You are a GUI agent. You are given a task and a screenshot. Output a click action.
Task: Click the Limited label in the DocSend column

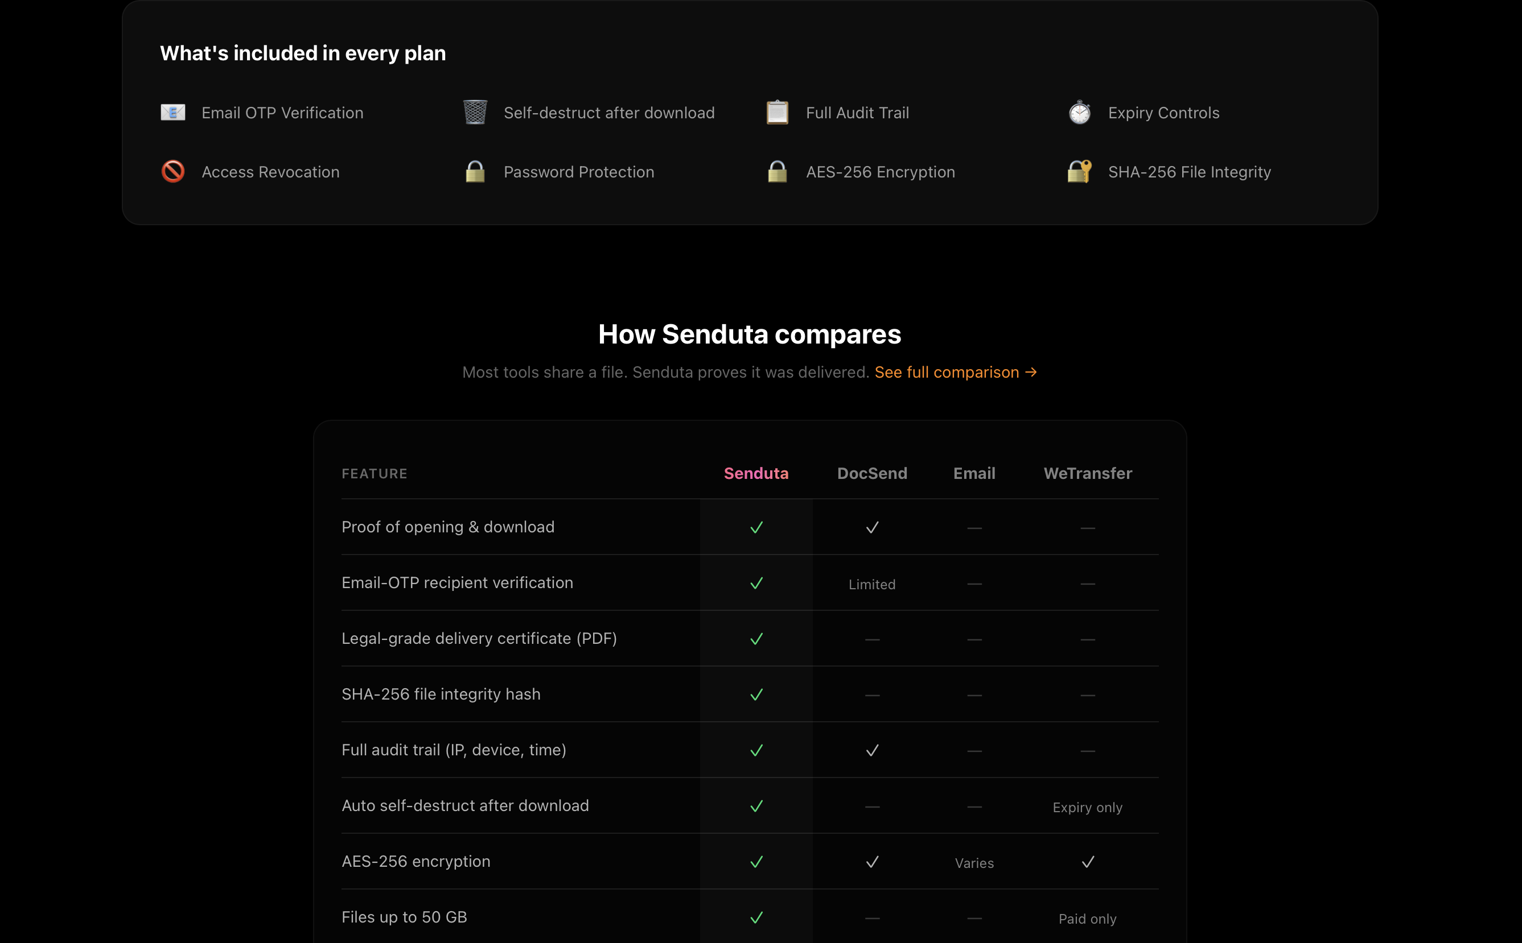[x=872, y=584]
